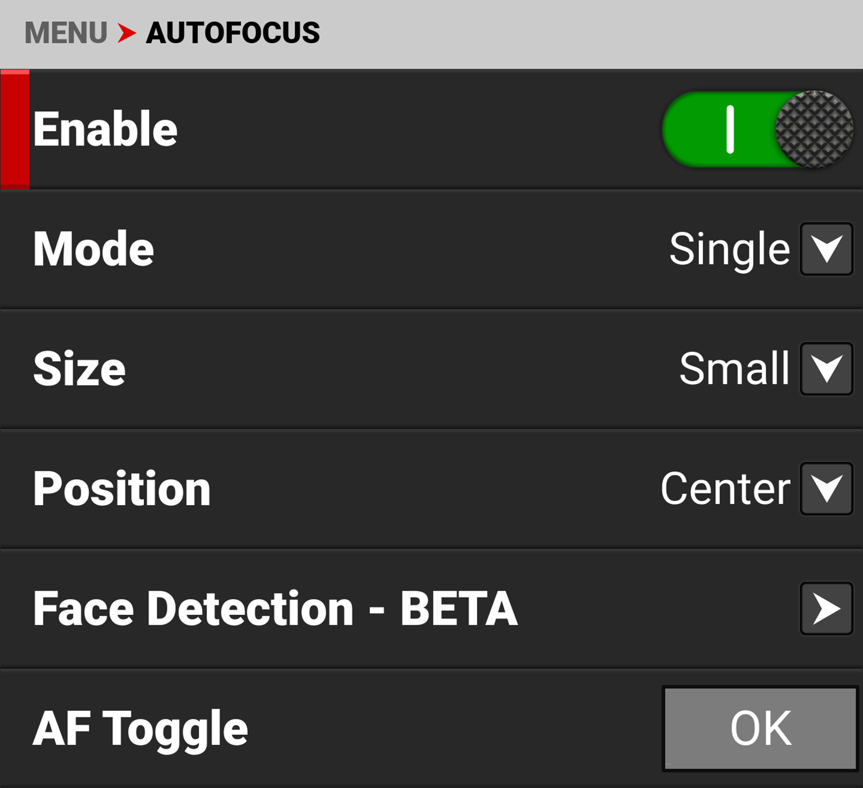Open Face Detection submenu arrow

(x=827, y=609)
